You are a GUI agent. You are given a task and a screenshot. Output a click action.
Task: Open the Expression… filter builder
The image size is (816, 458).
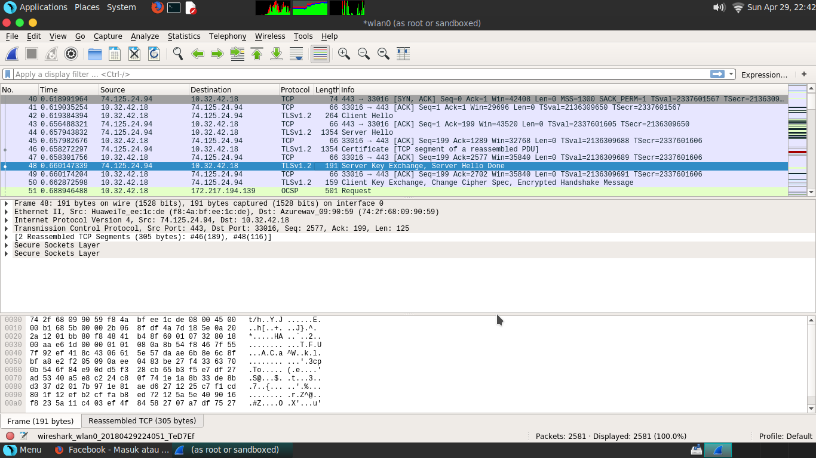click(x=764, y=75)
